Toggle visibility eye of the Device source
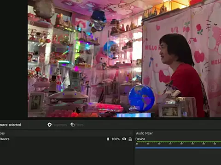This screenshot has height=165, width=221. click(x=124, y=139)
